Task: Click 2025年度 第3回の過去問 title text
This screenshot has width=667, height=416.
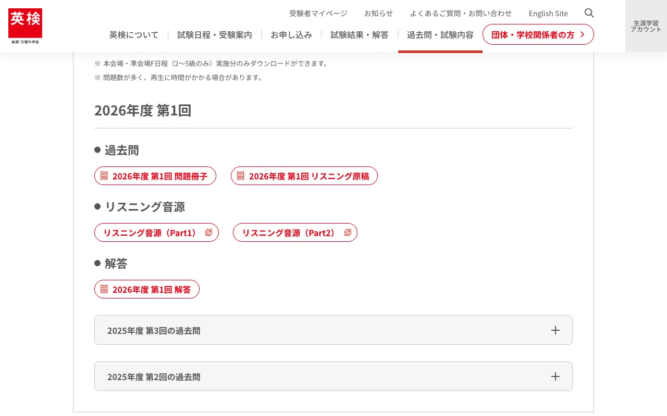Action: click(154, 330)
